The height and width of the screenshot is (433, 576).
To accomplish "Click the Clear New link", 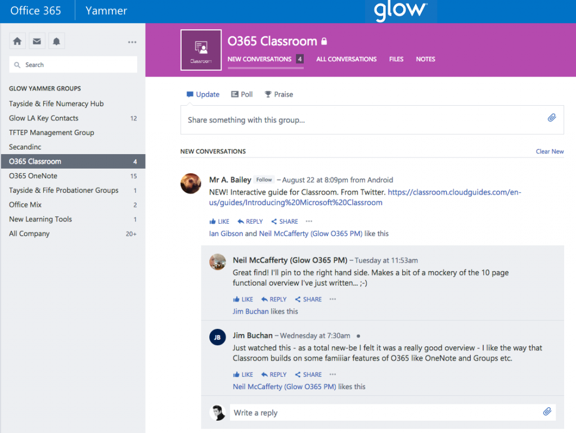I will (x=550, y=151).
